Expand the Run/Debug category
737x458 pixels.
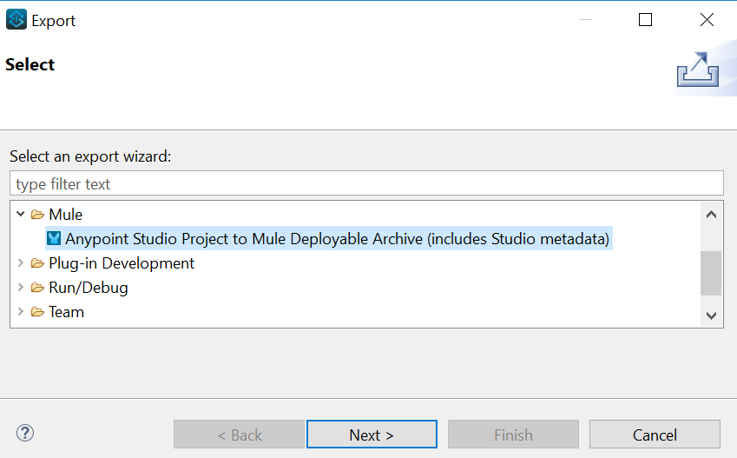[x=21, y=288]
